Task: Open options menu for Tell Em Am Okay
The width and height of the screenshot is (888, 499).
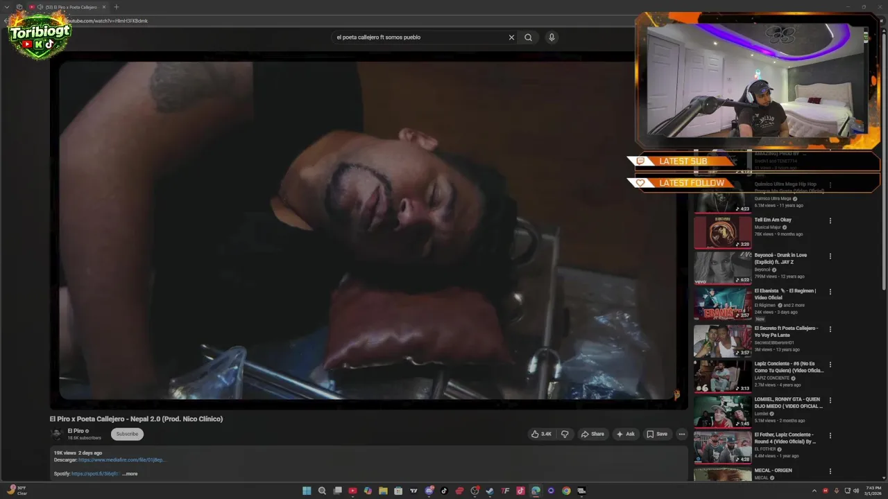Action: click(x=830, y=221)
